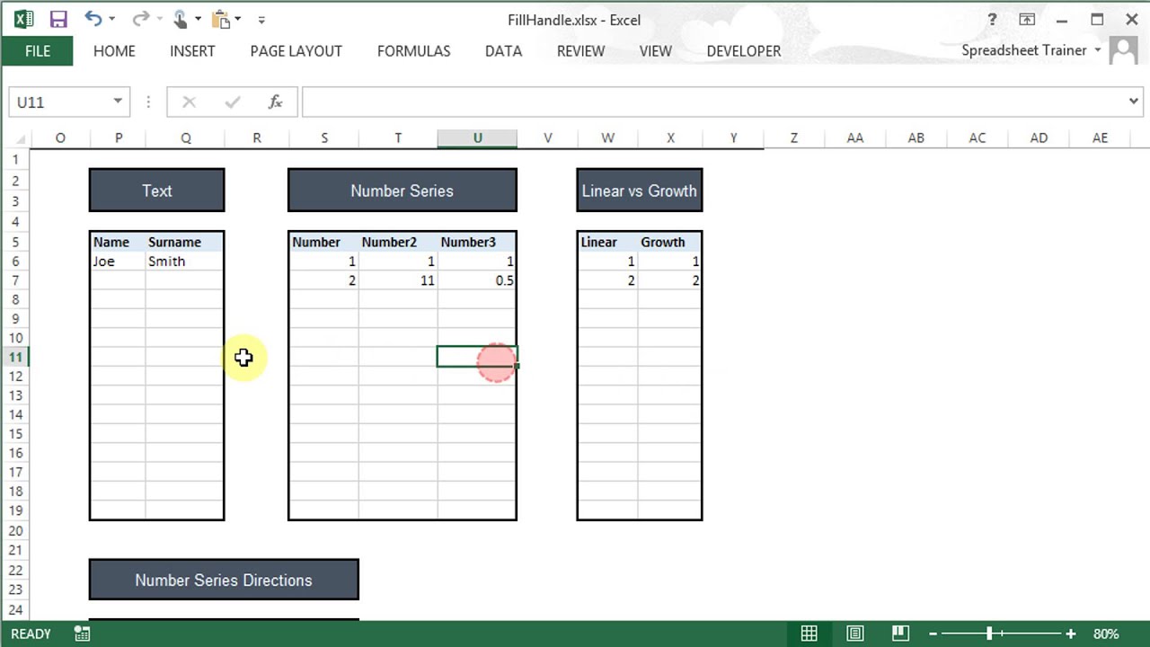This screenshot has width=1150, height=647.
Task: Click the Enter checkmark icon in formula bar
Action: (233, 102)
